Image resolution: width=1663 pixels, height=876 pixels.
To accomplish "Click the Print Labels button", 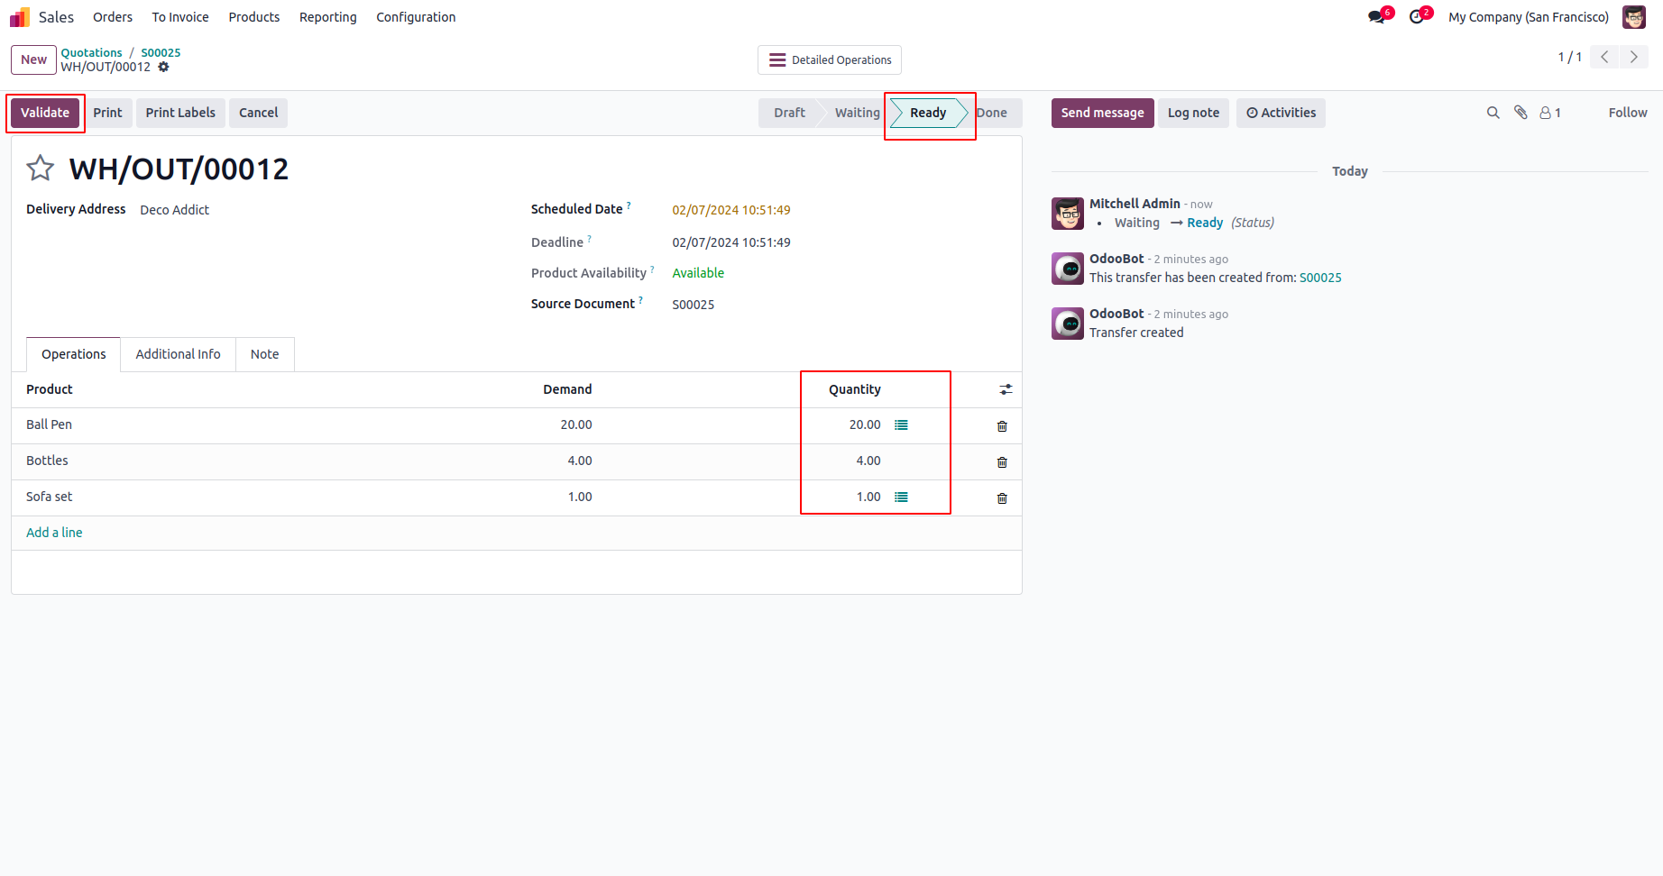I will tap(180, 113).
